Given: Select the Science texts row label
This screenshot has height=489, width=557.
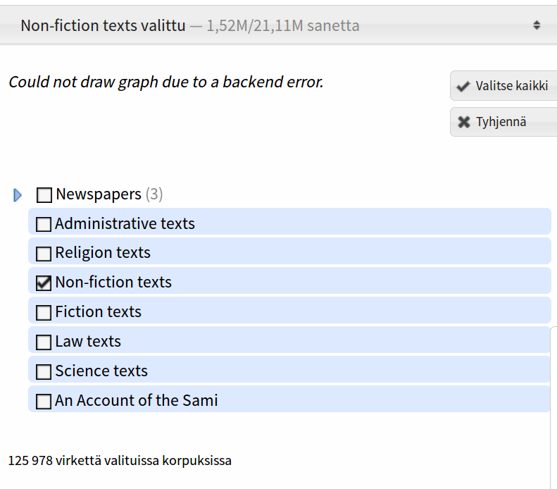Looking at the screenshot, I should pos(101,371).
